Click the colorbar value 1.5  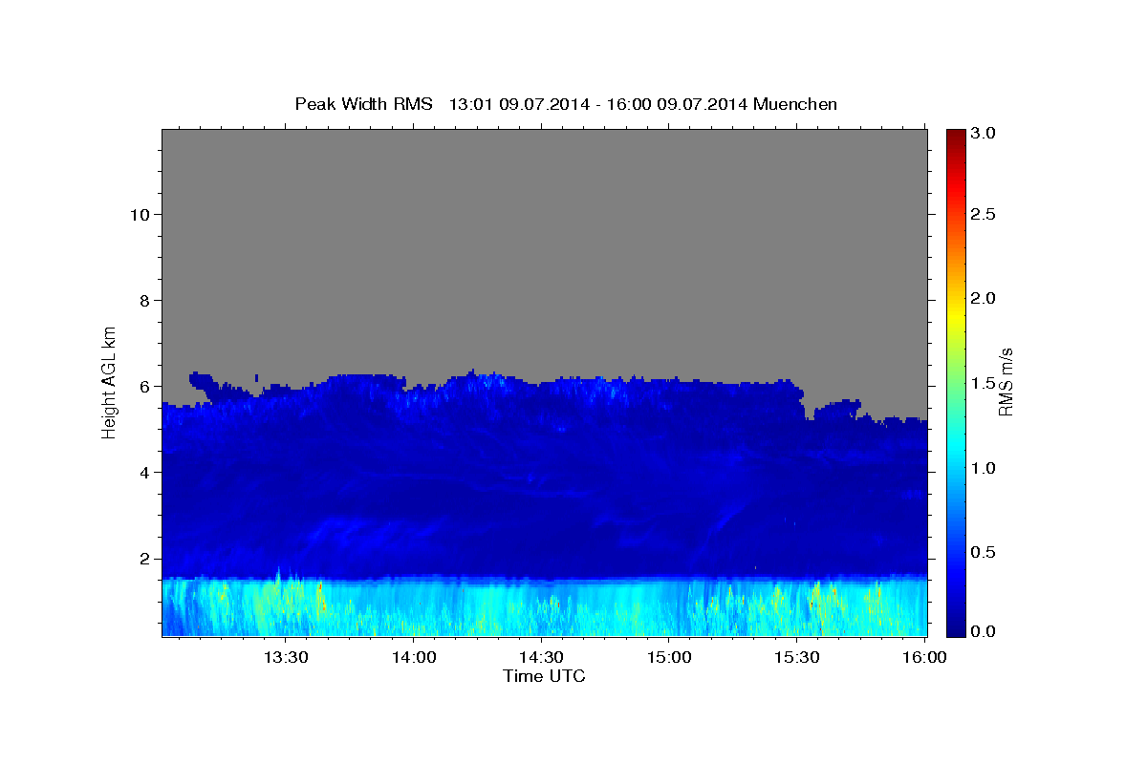click(984, 383)
